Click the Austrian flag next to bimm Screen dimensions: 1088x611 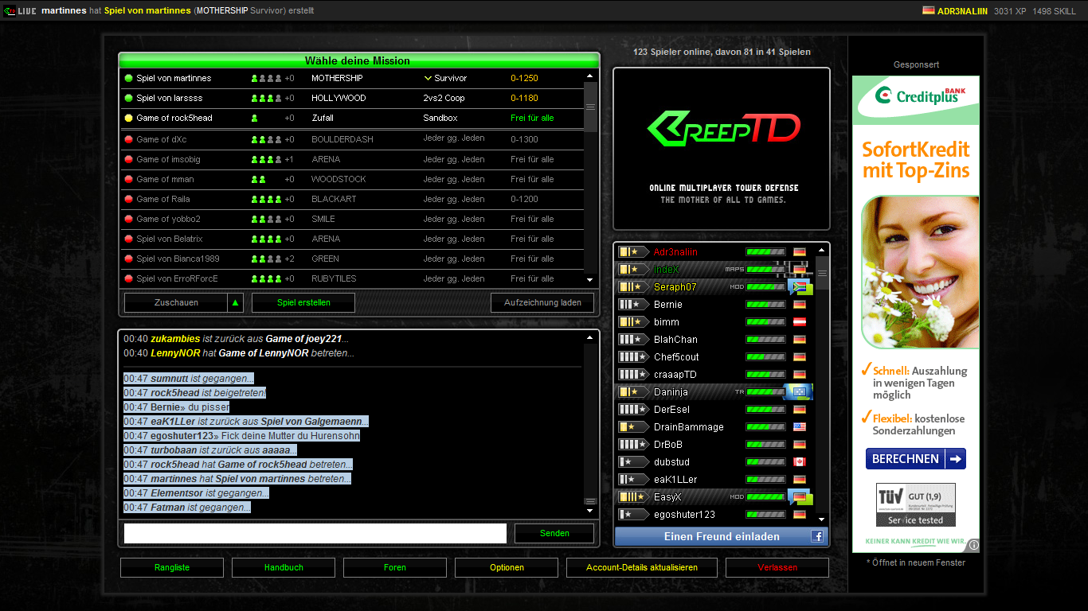click(800, 322)
